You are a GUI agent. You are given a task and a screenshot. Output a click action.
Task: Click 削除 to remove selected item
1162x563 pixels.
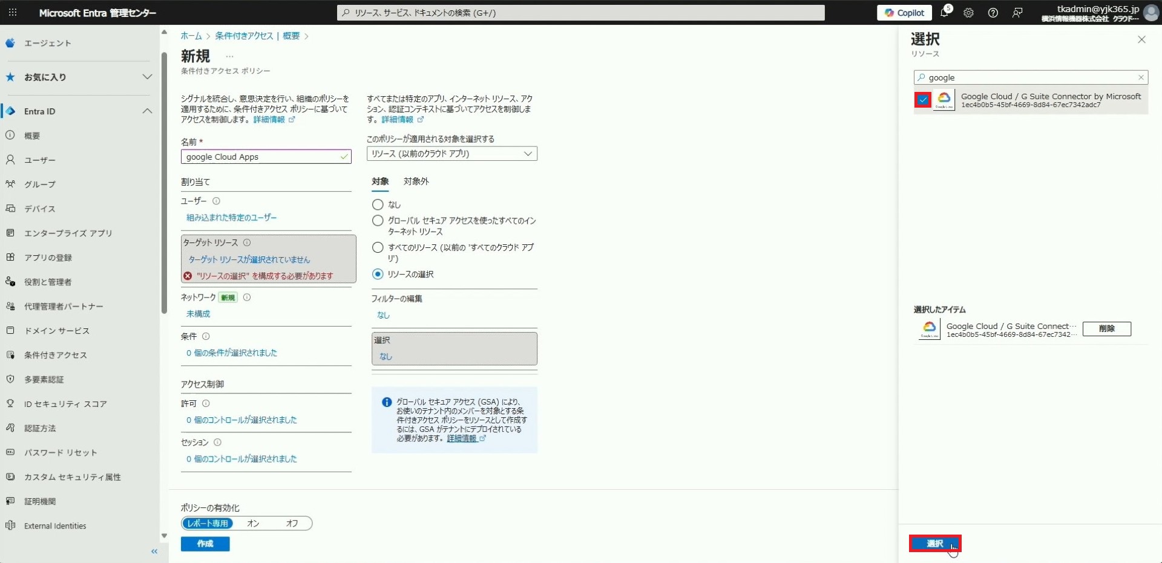point(1106,328)
